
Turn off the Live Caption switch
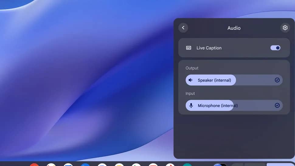pos(275,48)
